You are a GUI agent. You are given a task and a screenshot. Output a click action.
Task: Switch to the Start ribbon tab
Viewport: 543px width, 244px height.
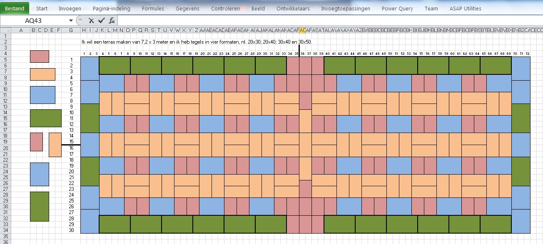click(41, 8)
